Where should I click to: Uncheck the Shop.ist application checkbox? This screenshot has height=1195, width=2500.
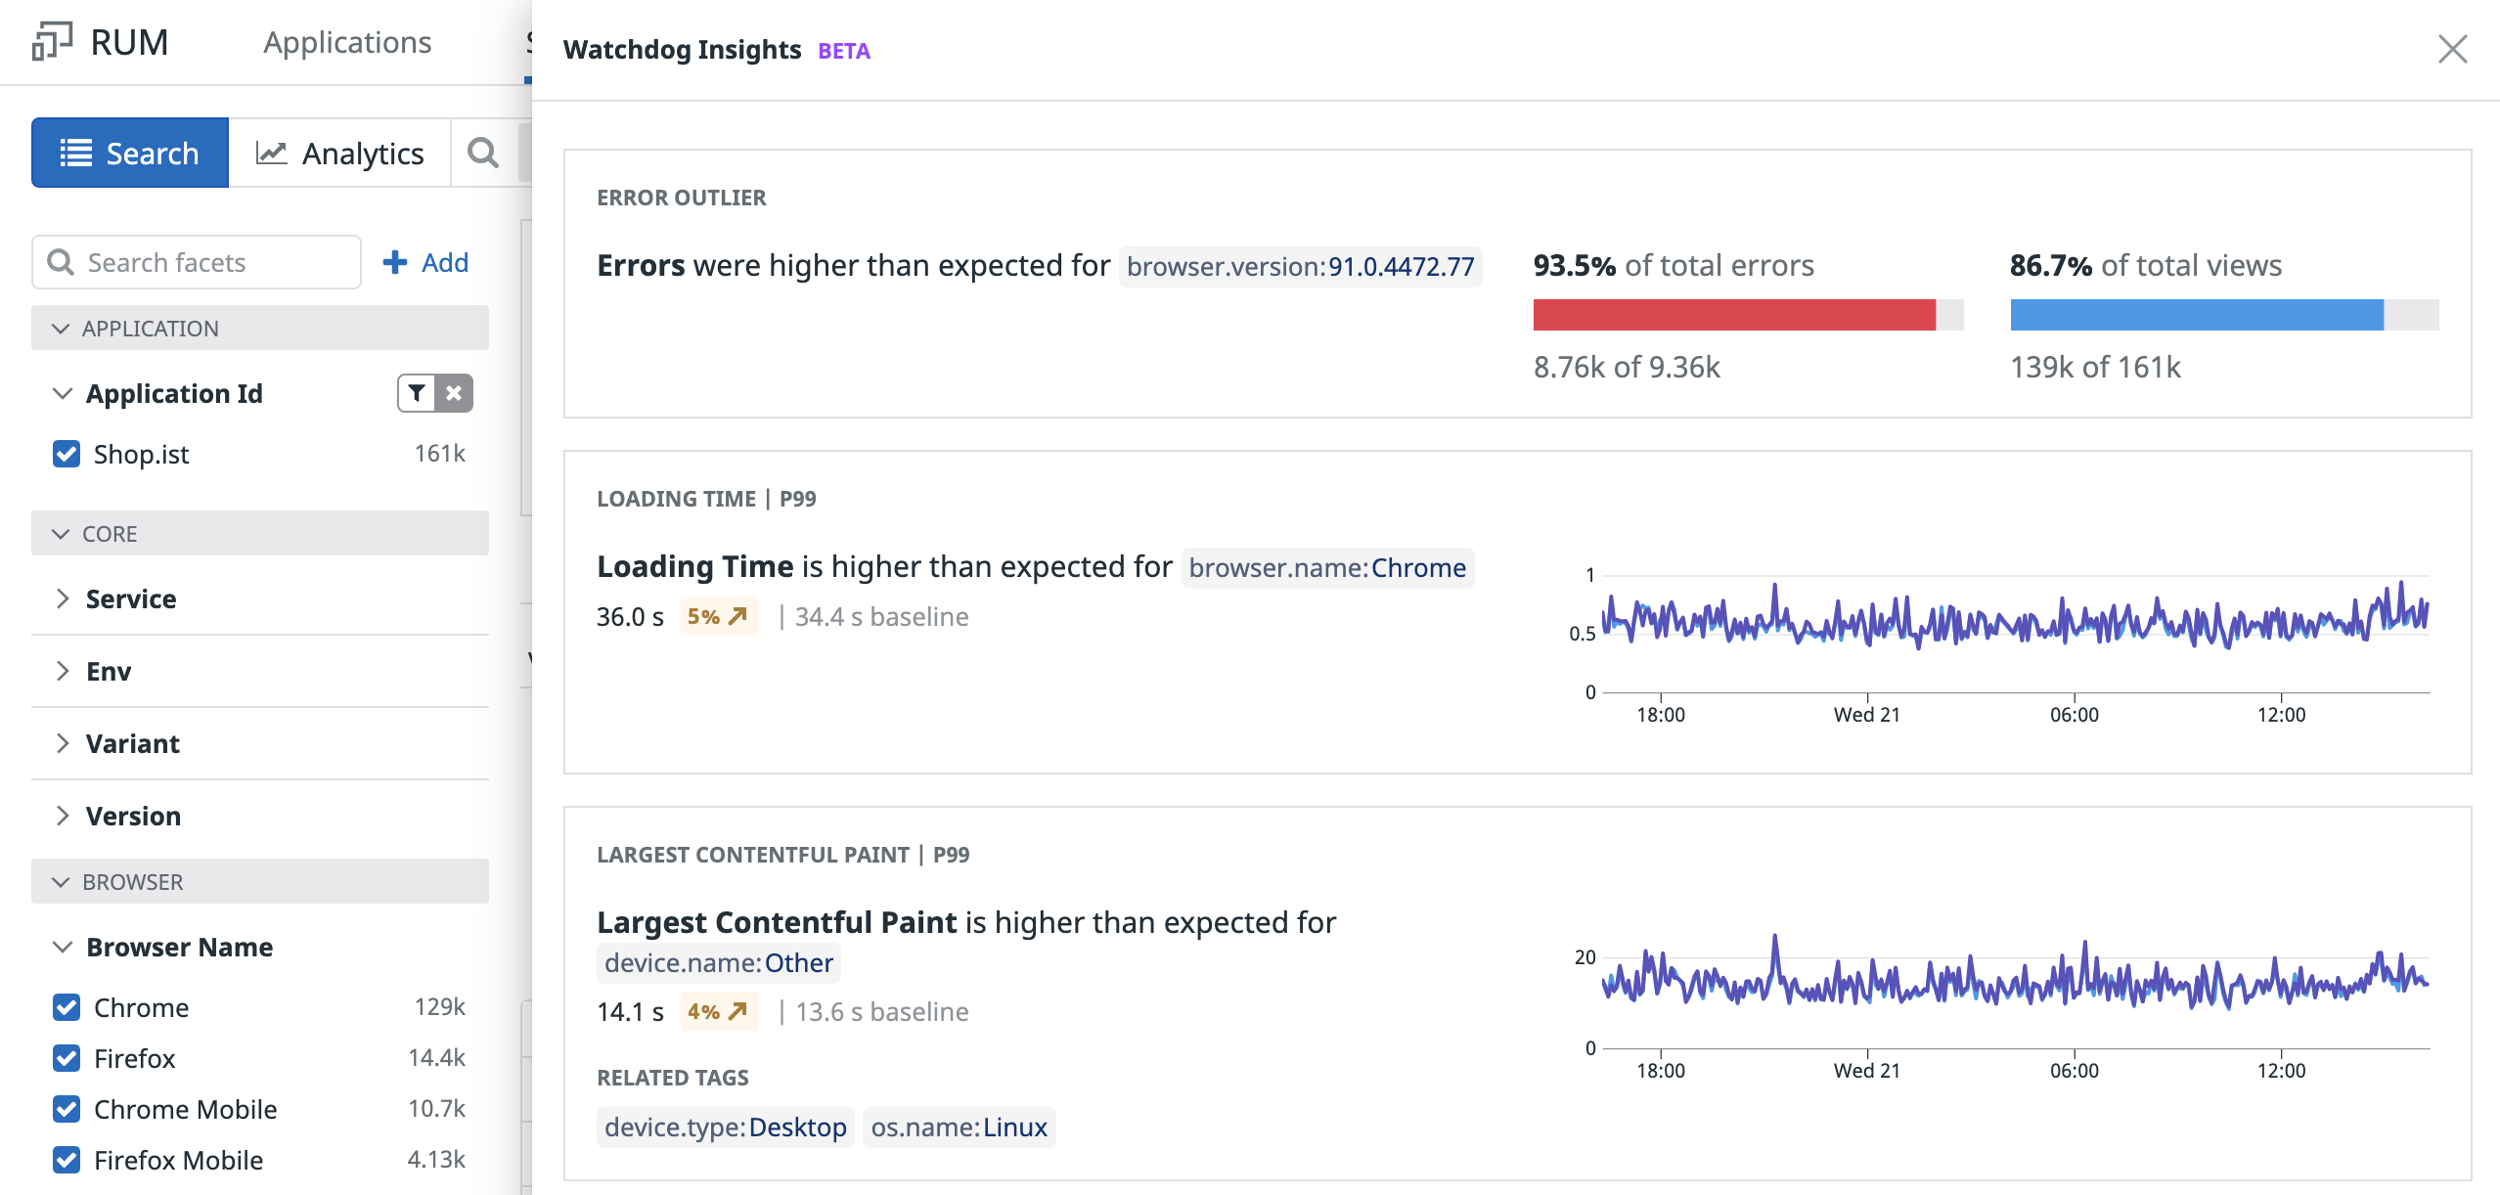click(67, 454)
